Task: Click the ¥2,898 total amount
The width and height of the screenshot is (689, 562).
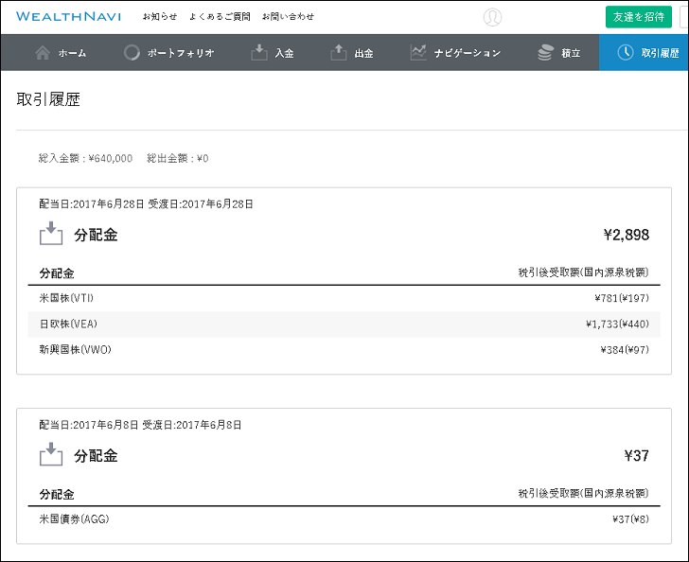Action: coord(627,235)
